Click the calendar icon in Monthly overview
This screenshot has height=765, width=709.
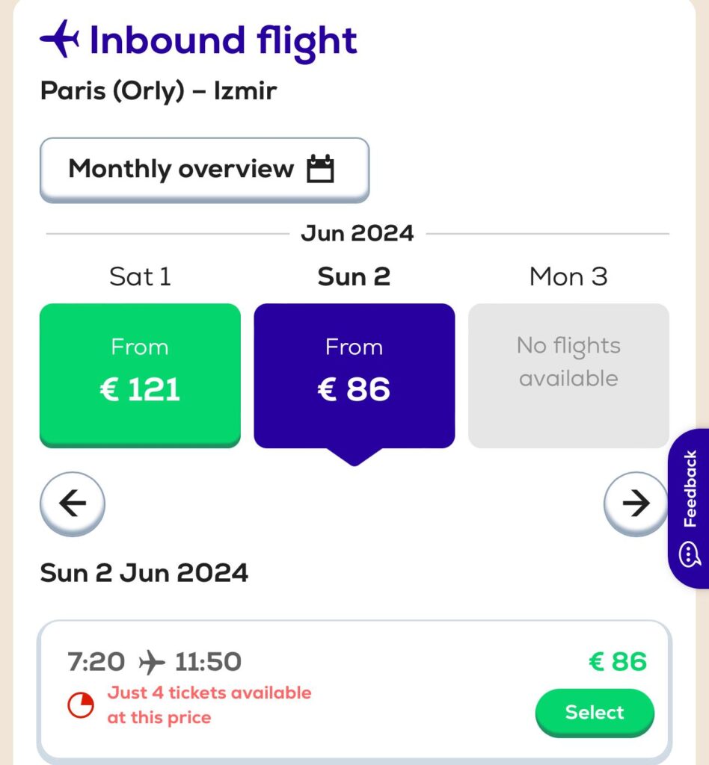pyautogui.click(x=320, y=169)
